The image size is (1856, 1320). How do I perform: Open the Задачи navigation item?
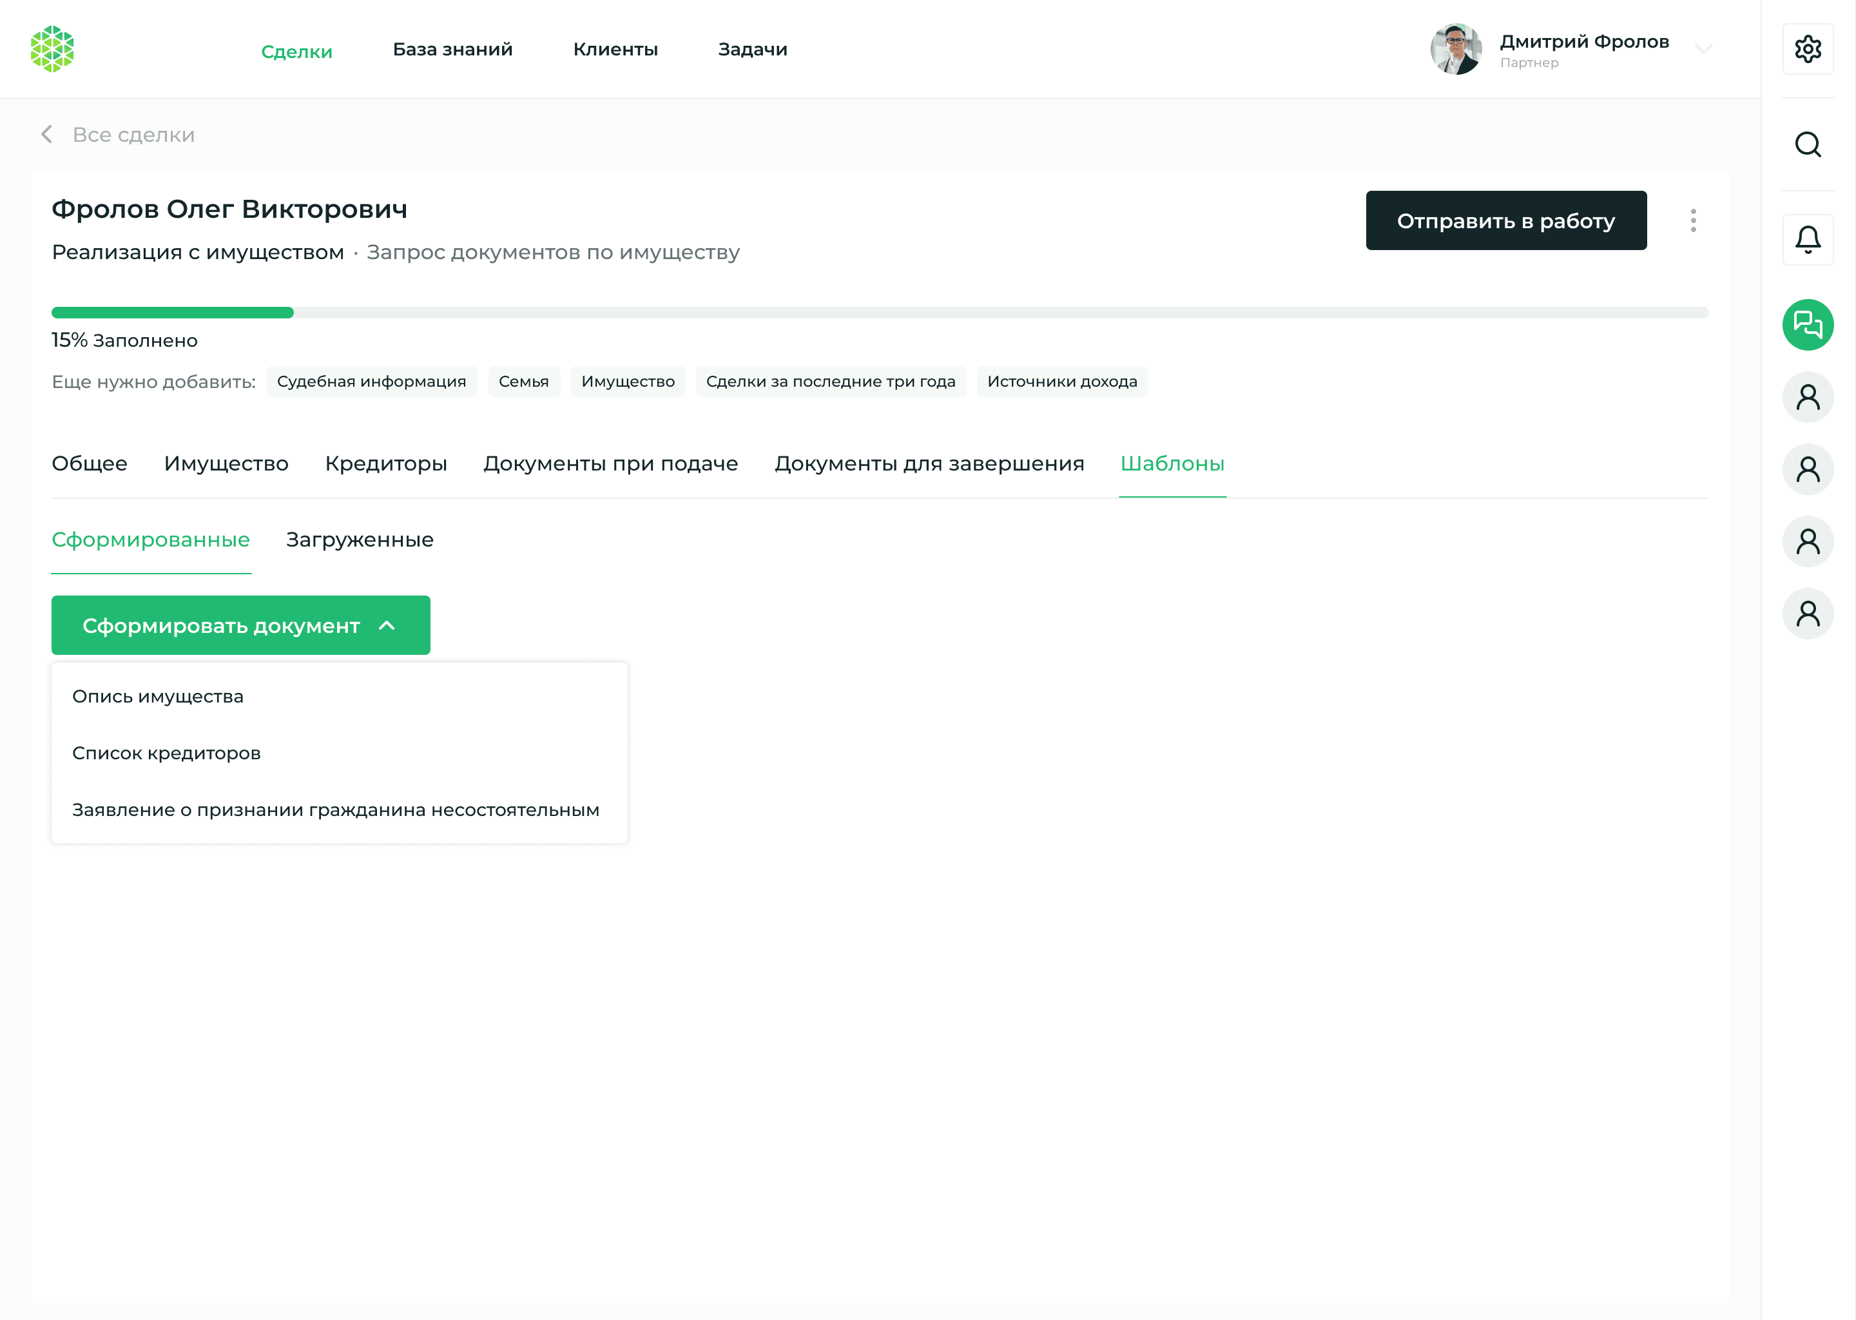tap(753, 50)
